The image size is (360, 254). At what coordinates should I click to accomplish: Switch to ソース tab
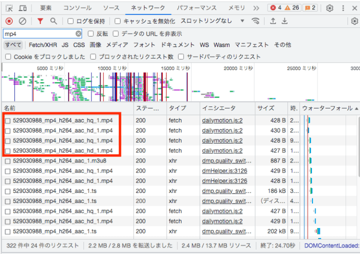111,8
